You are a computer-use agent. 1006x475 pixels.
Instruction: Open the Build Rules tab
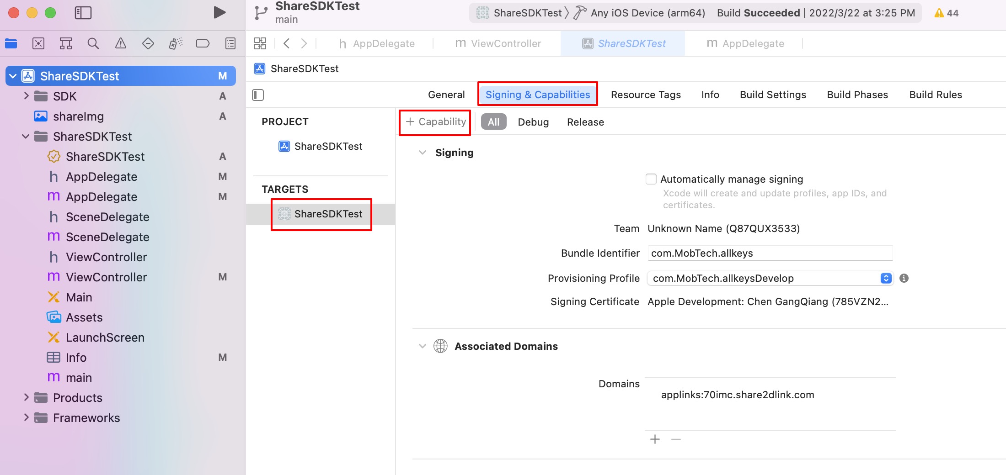tap(936, 95)
